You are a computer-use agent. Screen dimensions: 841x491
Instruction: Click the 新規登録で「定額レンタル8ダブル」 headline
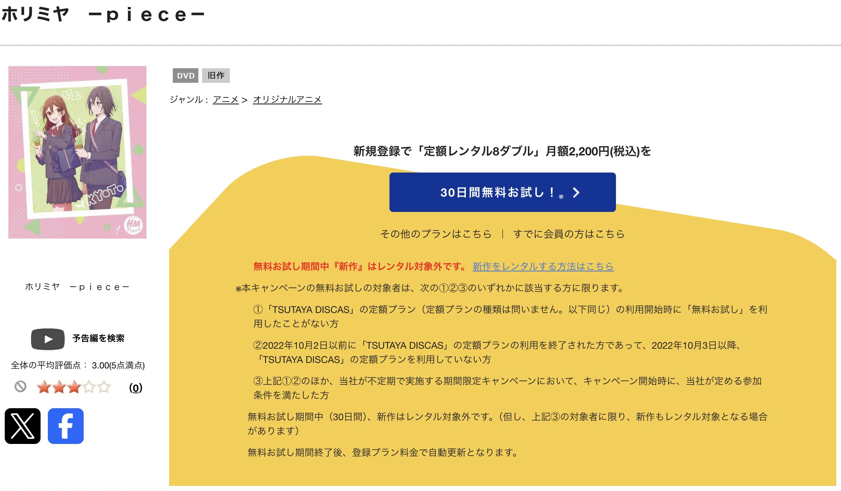coord(502,151)
